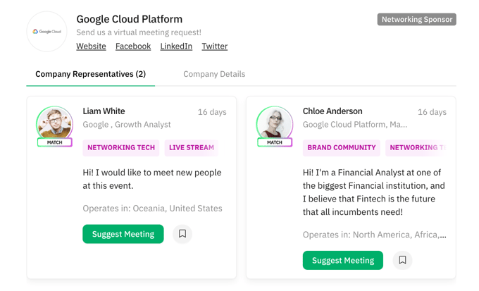Click 'Send us a virtual meeting request!' text
Image resolution: width=479 pixels, height=291 pixels.
point(139,32)
